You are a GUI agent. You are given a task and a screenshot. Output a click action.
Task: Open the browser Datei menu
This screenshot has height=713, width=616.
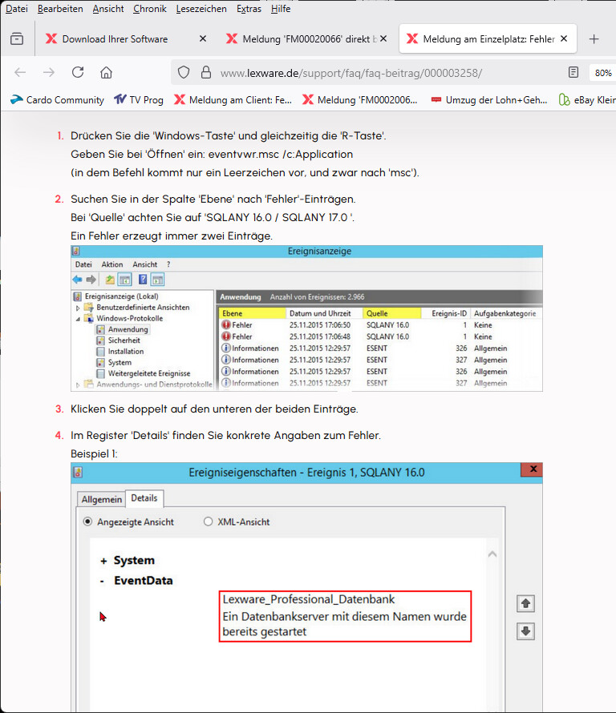point(16,9)
